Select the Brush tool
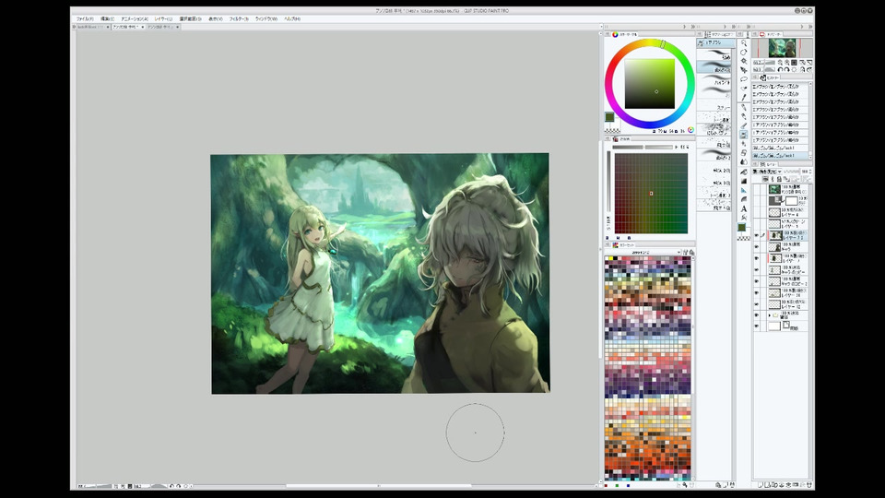The image size is (885, 498). (x=743, y=125)
